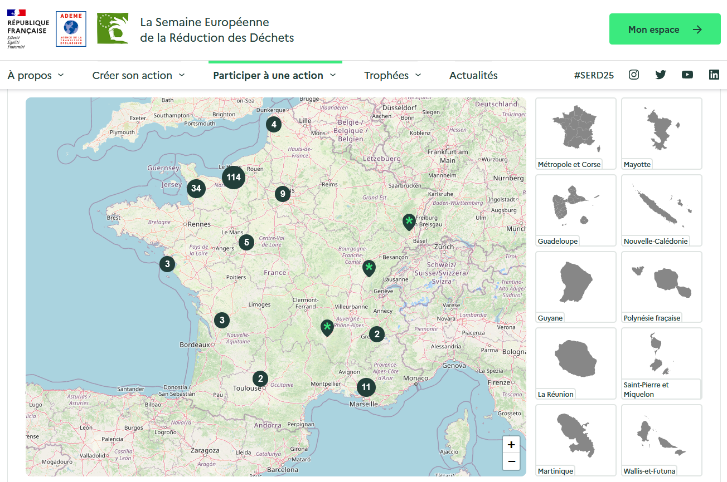This screenshot has height=482, width=727.
Task: Zoom out using the map minus icon
Action: coord(511,461)
